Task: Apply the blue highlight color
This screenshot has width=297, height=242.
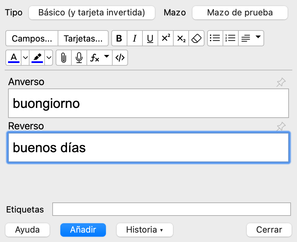Action: (37, 58)
